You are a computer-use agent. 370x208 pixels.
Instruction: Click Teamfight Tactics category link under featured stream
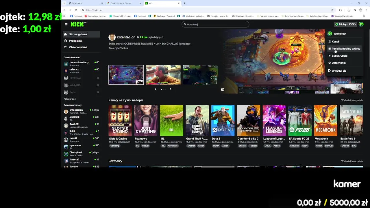tap(118, 48)
